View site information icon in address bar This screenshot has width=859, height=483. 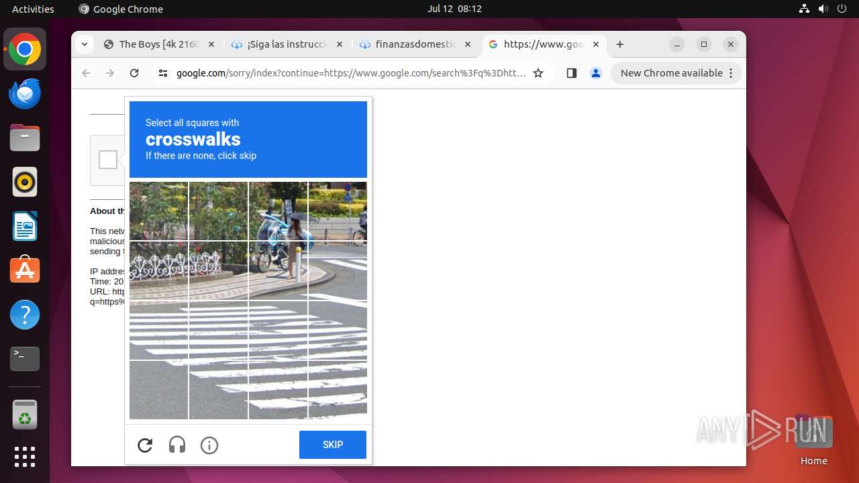163,73
